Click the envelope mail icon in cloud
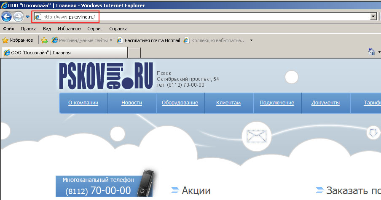Image resolution: width=381 pixels, height=200 pixels. tap(257, 136)
